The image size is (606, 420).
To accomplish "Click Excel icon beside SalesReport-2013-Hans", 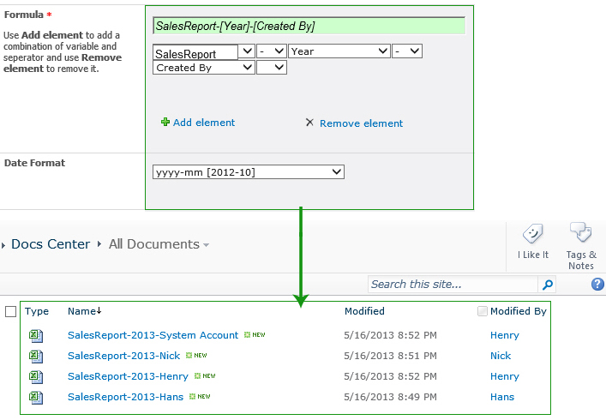I will [36, 397].
